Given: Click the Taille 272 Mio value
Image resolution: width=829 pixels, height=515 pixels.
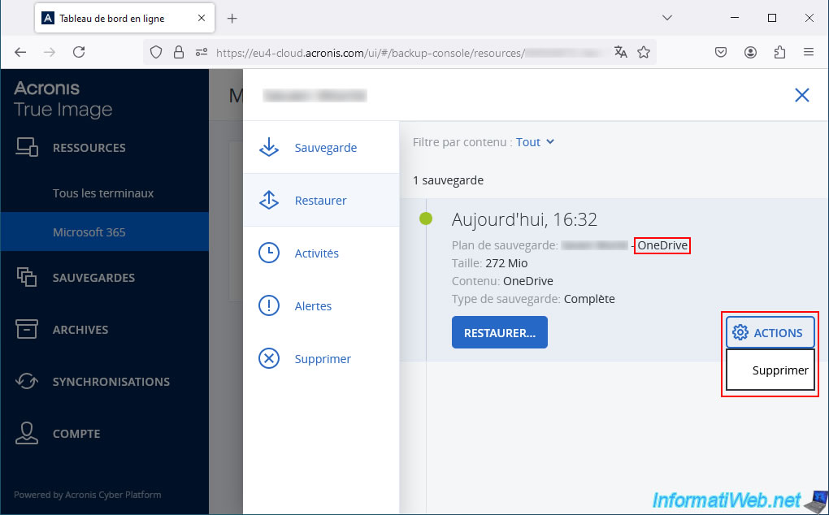Looking at the screenshot, I should click(x=506, y=263).
